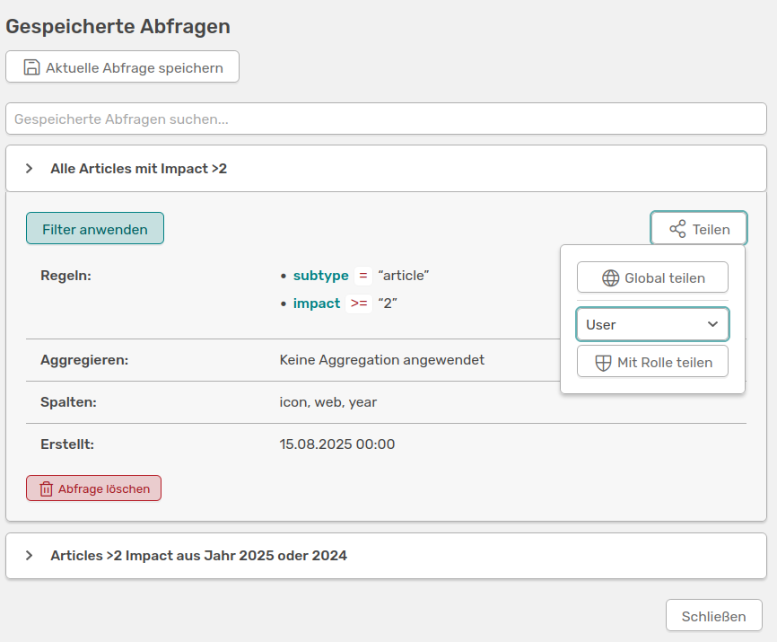This screenshot has width=777, height=642.
Task: Save the current query with "Aktuelle Abfrage speichern"
Action: tap(122, 66)
